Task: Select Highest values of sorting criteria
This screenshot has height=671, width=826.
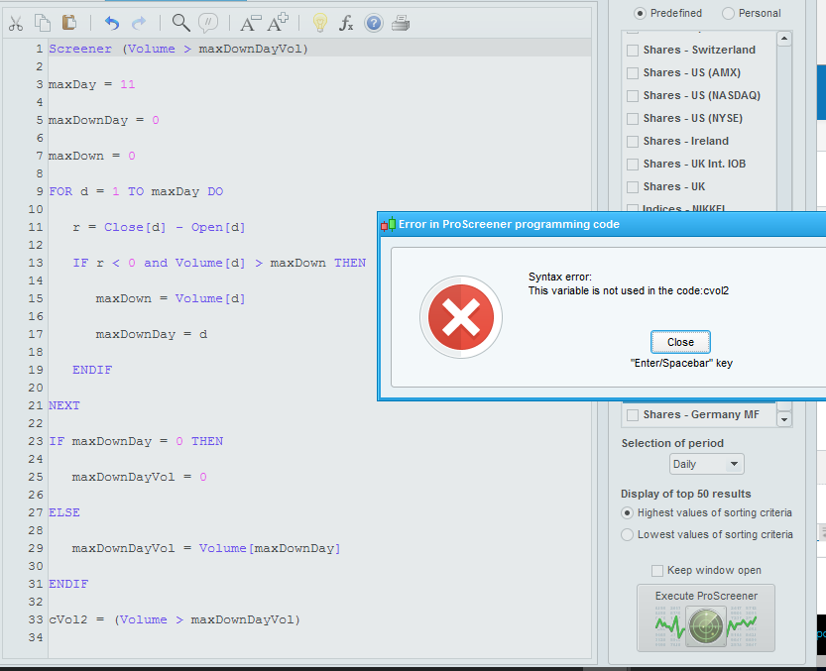Action: [627, 513]
